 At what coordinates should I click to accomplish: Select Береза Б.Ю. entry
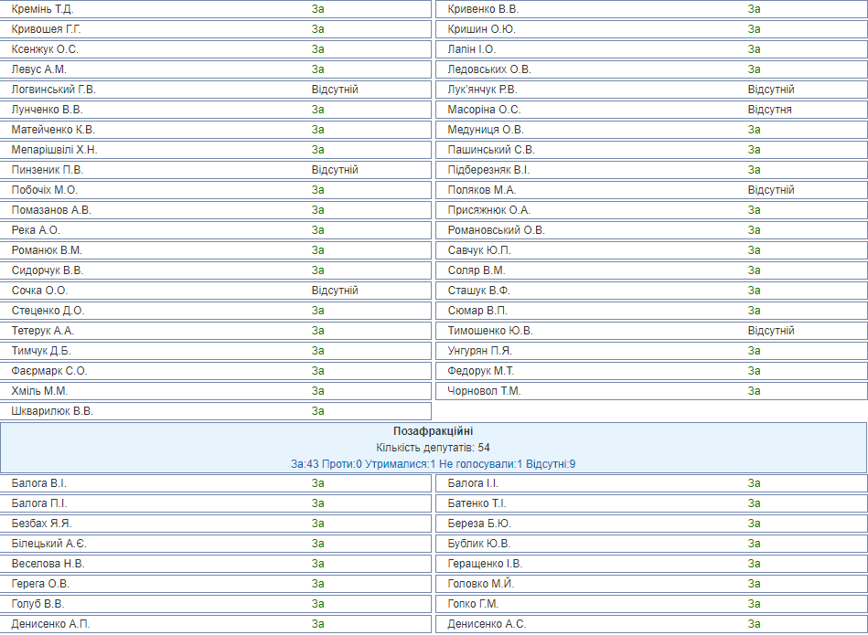point(651,524)
